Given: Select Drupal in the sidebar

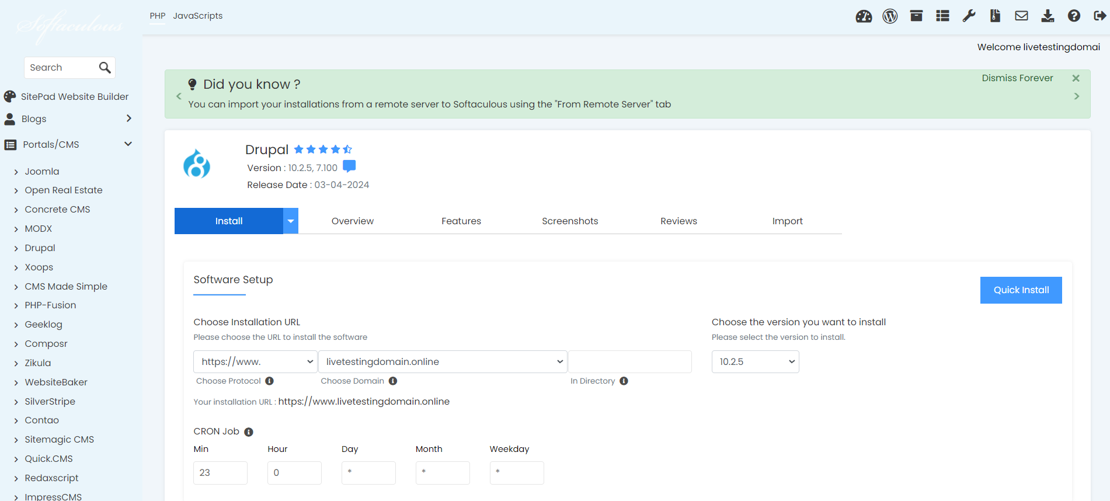Looking at the screenshot, I should point(40,248).
